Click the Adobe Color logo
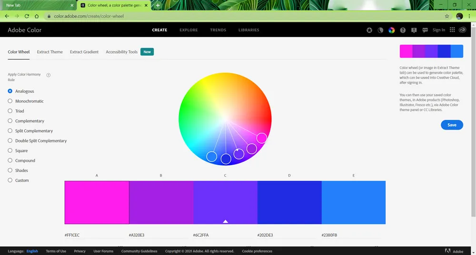 25,30
